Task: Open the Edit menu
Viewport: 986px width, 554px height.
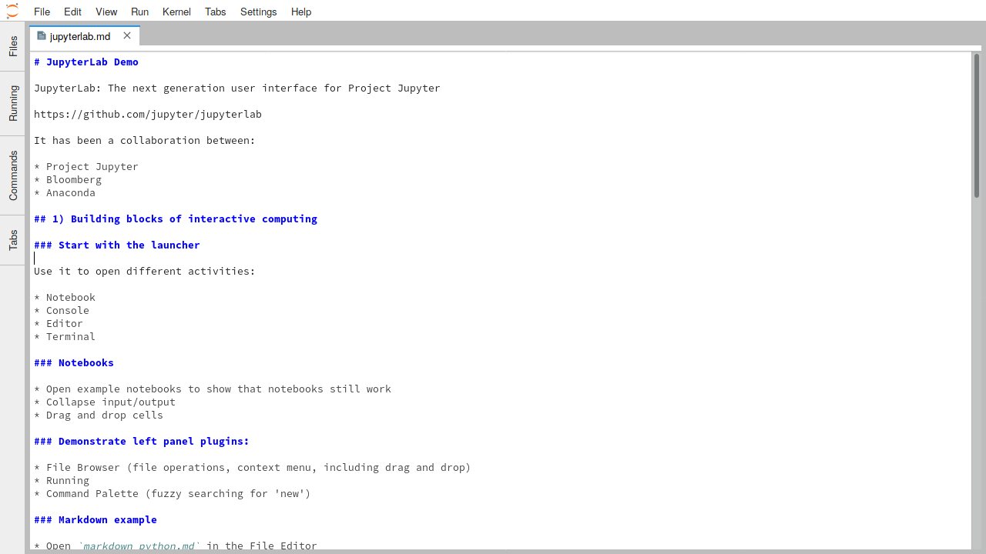Action: pos(72,12)
